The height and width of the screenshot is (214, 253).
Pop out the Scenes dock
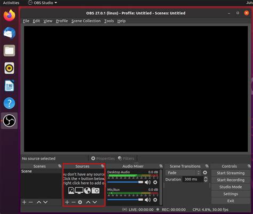pos(60,166)
